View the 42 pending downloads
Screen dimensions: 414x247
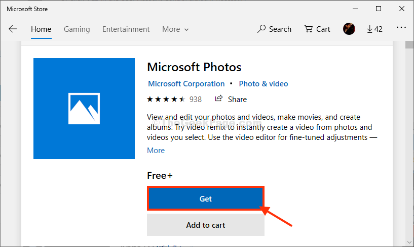[374, 29]
